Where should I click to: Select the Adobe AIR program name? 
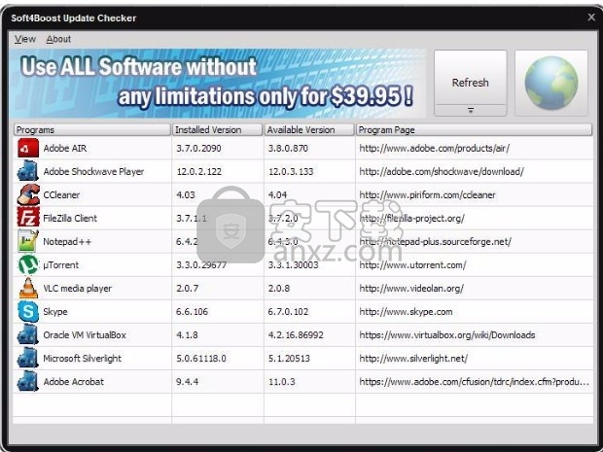(x=65, y=149)
